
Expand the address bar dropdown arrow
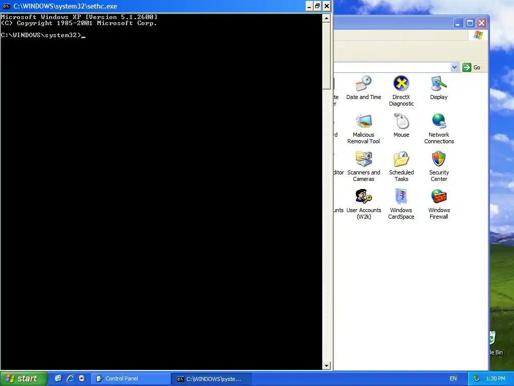tap(454, 67)
